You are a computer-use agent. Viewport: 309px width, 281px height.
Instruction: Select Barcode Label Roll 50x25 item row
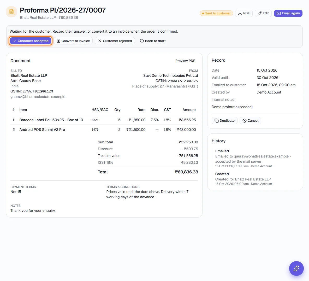[104, 120]
